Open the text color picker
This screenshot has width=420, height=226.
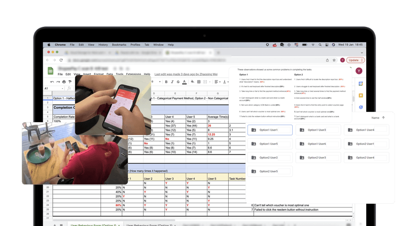[x=184, y=82]
